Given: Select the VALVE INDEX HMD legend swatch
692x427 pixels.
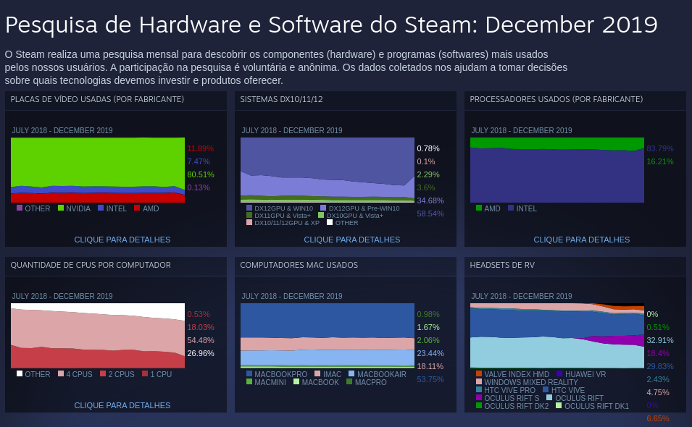Looking at the screenshot, I should coord(479,373).
